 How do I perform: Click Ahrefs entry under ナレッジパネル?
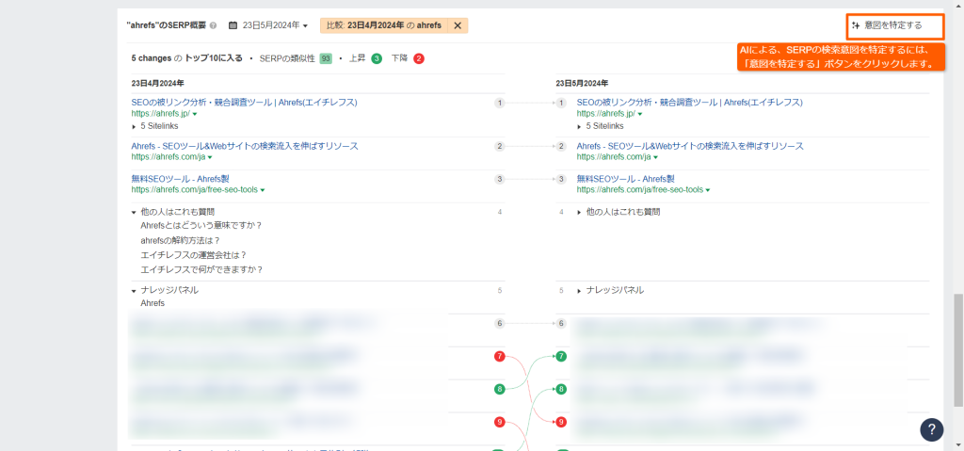tap(153, 303)
